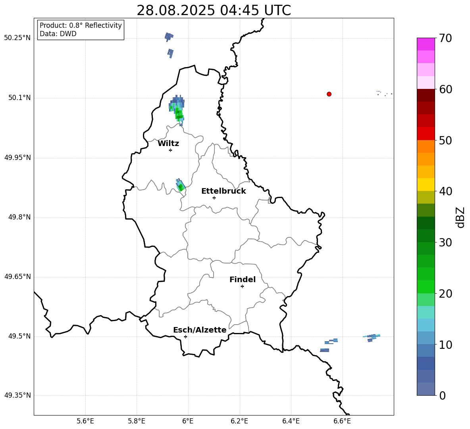The image size is (470, 429).
Task: Click the Ettelbruck city label
Action: pos(223,191)
